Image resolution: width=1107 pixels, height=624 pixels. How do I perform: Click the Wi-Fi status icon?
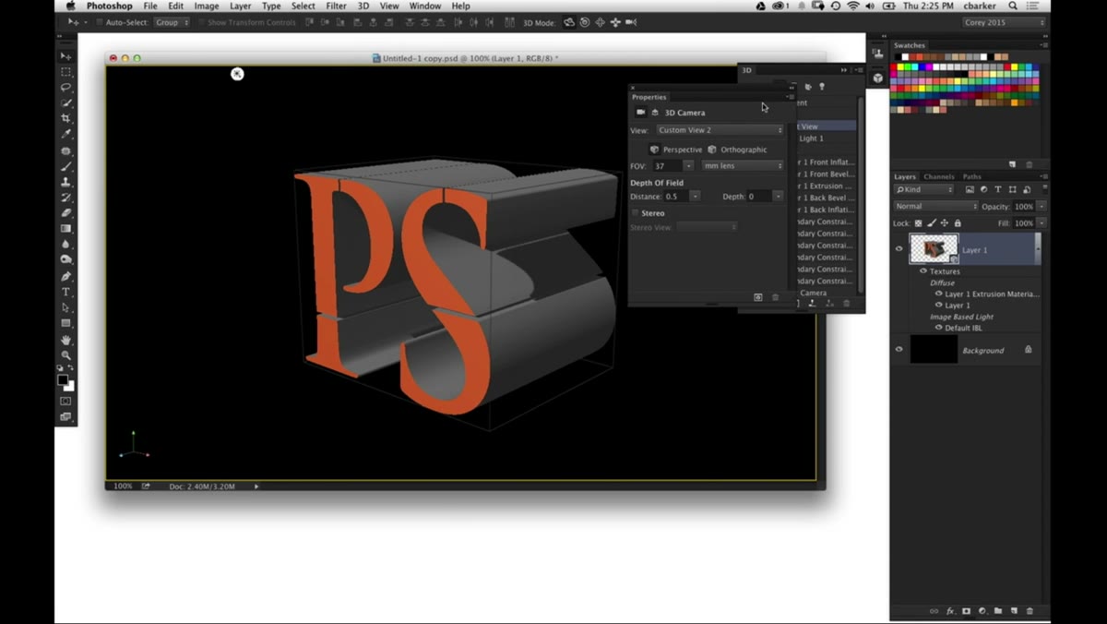coord(852,6)
